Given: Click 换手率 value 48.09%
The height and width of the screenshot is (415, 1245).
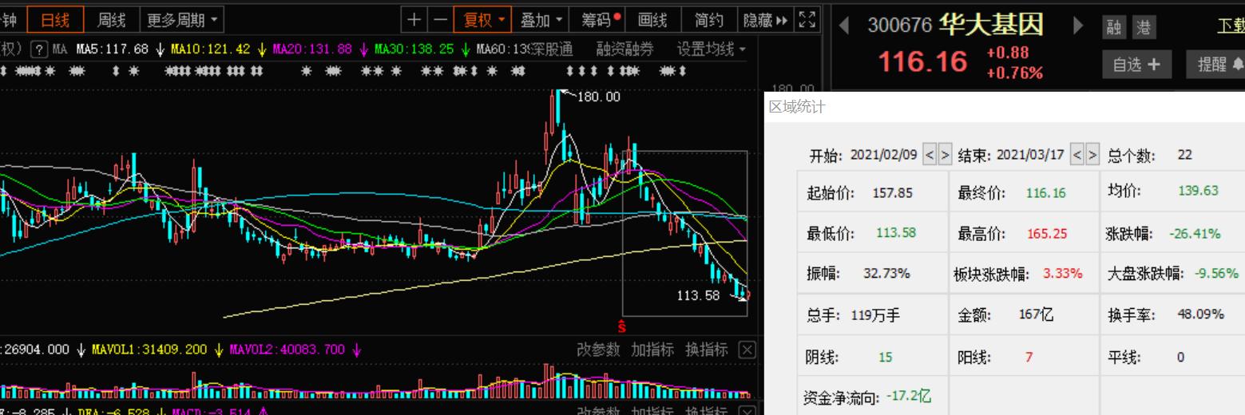Looking at the screenshot, I should point(1200,314).
